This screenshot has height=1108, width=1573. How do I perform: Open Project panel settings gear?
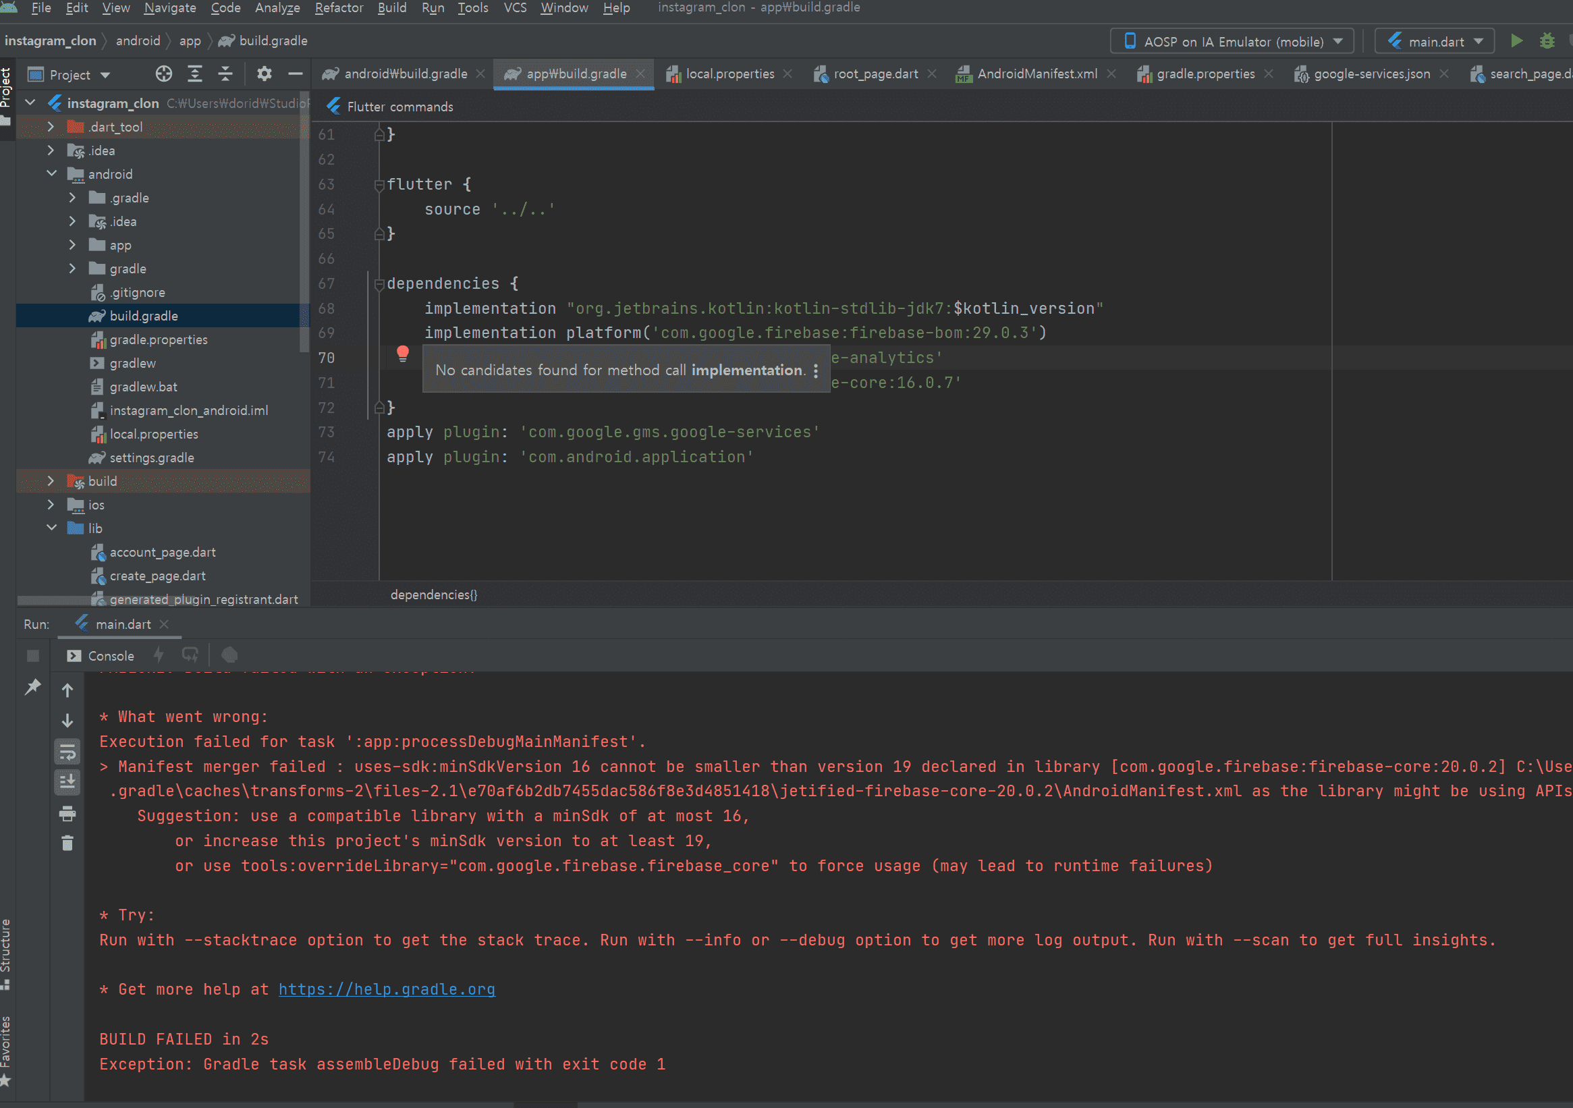click(x=265, y=74)
